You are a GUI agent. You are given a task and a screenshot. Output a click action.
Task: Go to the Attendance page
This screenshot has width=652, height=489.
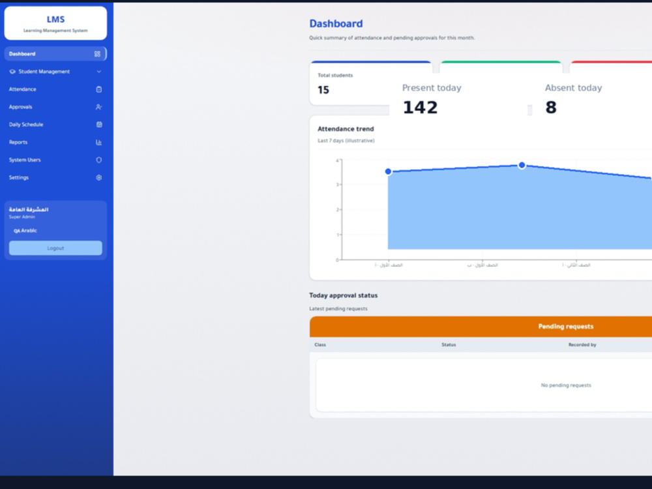pos(55,89)
